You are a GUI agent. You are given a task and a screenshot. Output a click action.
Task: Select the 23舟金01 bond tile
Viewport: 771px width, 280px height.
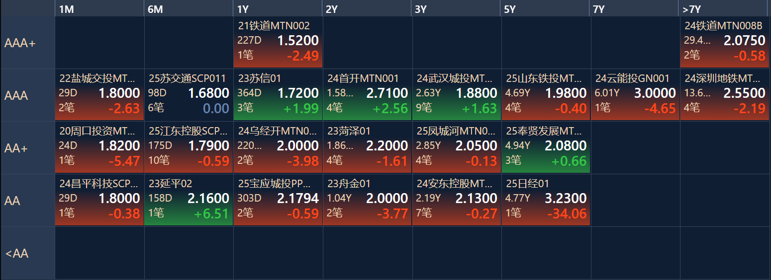coord(367,201)
